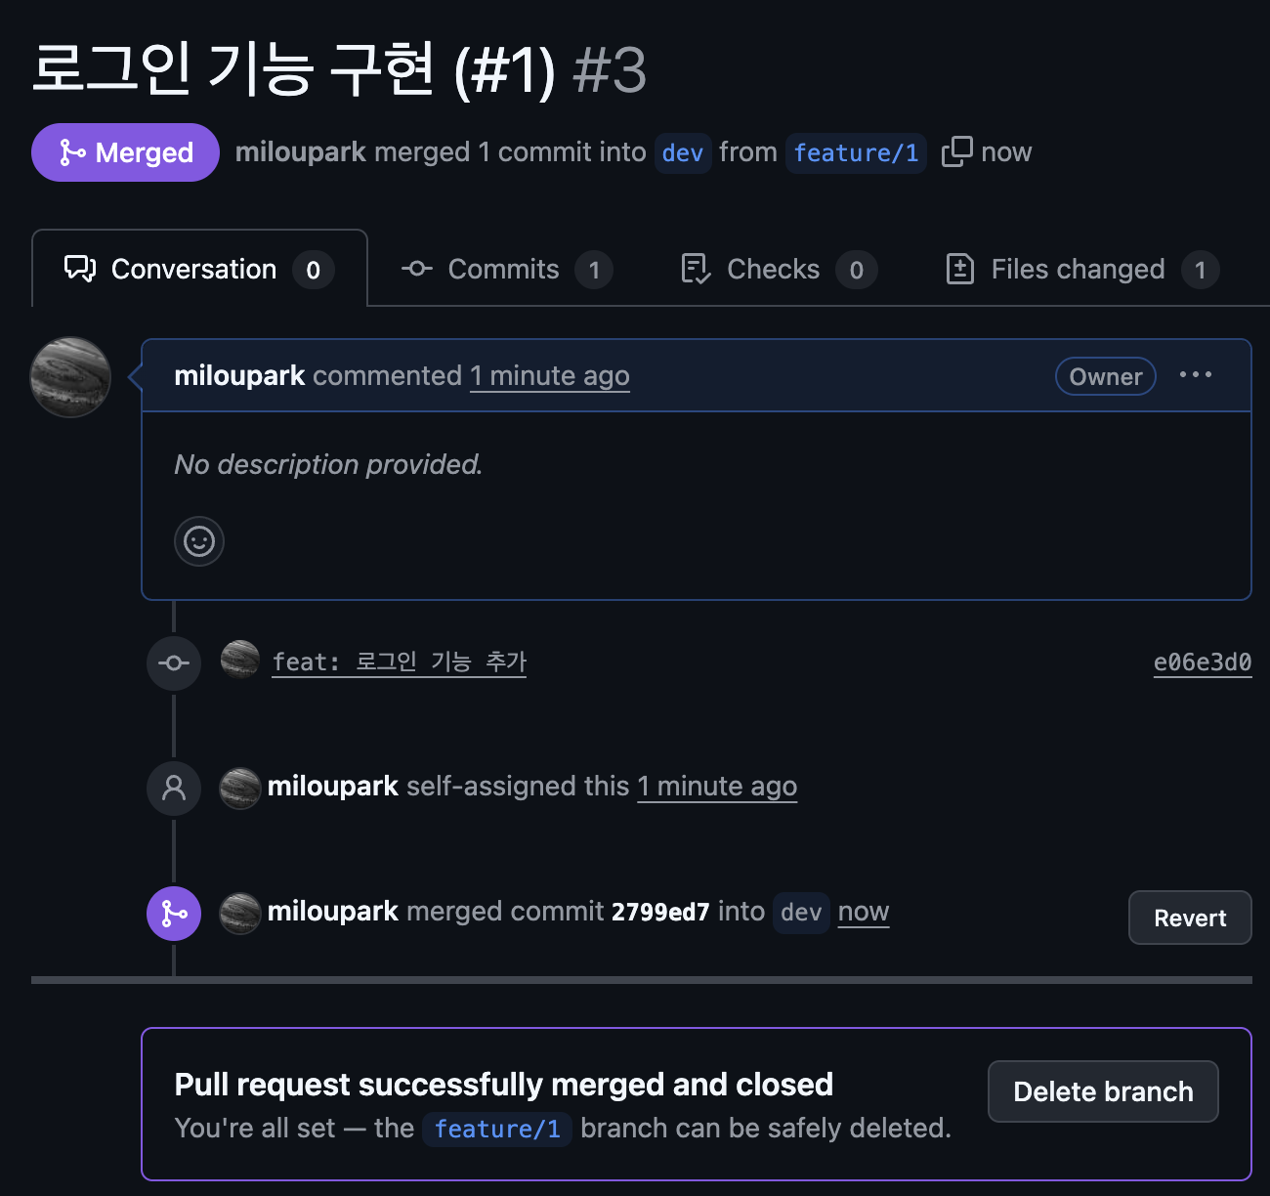Screen dimensions: 1270x1196
Task: Switch to the Conversation tab
Action: click(x=199, y=269)
